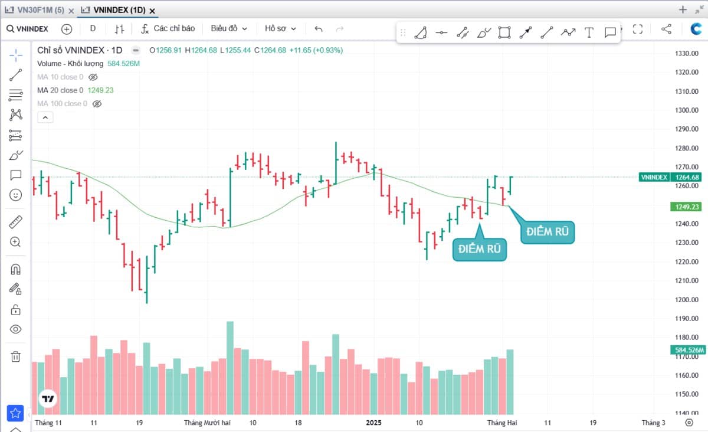Show the hidden MA 10 indicator
The width and height of the screenshot is (708, 432).
click(93, 77)
